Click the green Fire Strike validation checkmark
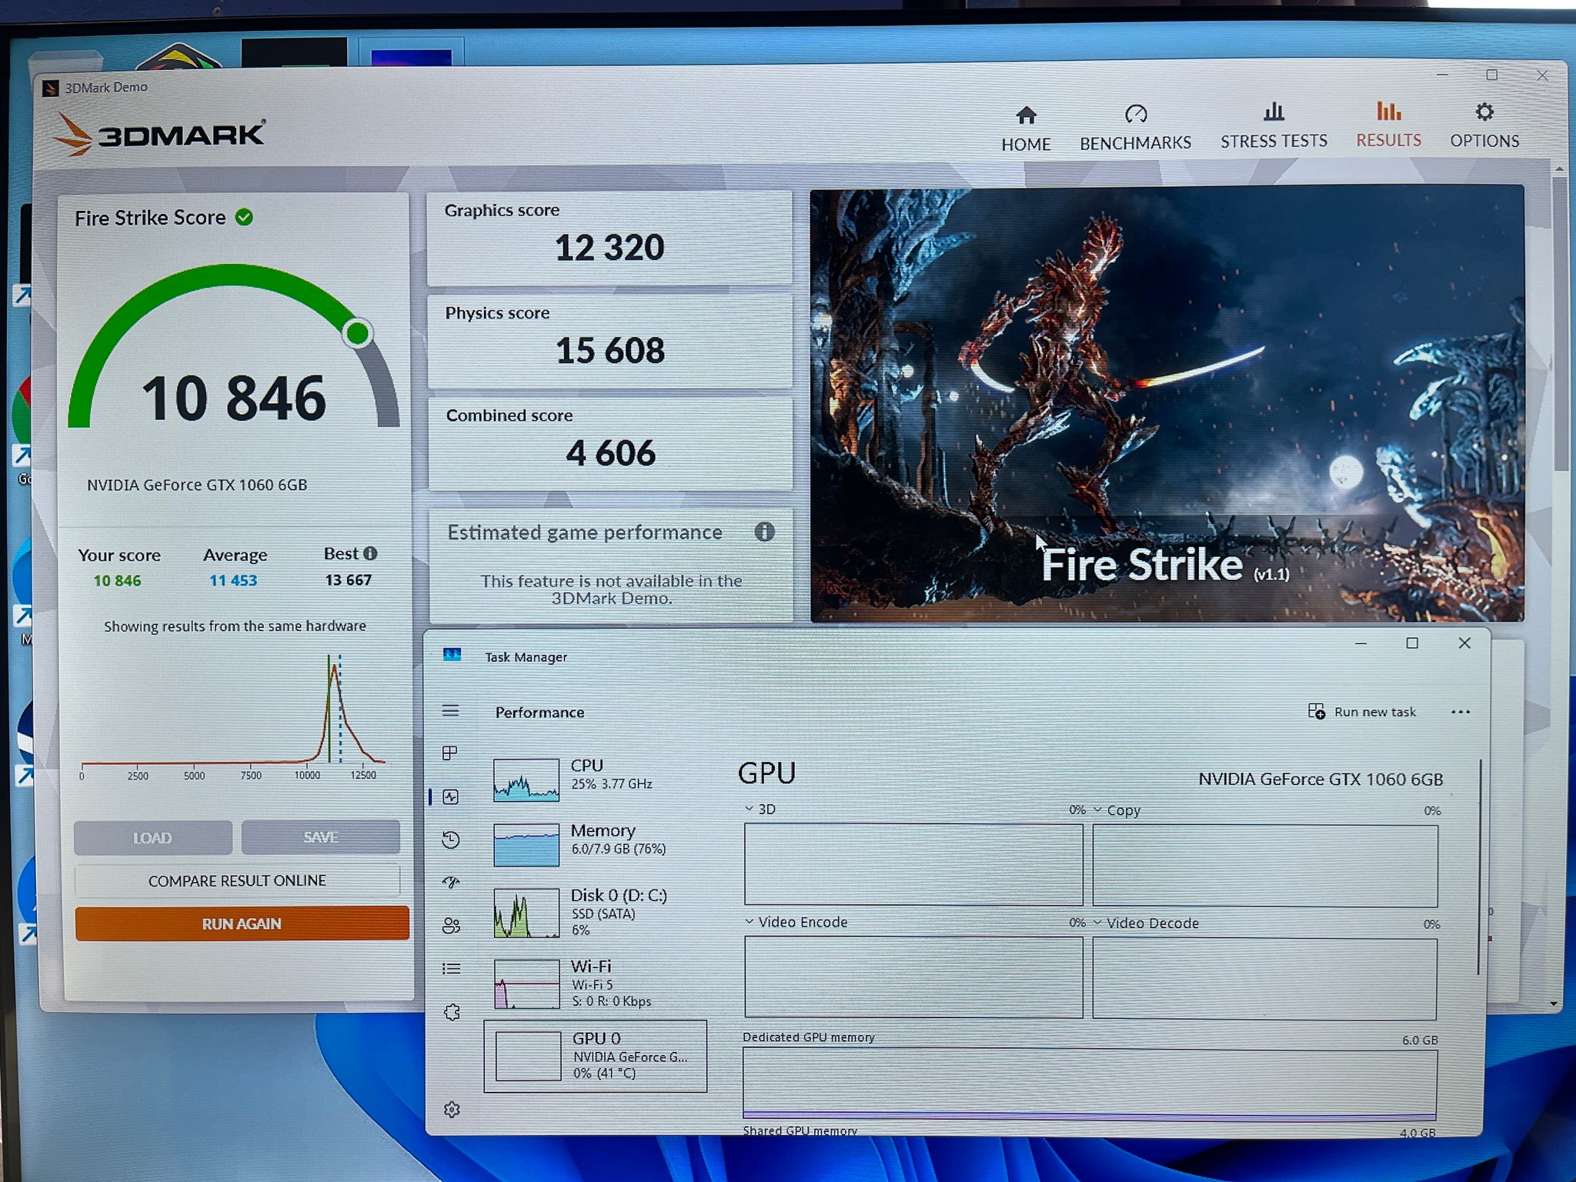Screen dimensions: 1576x1182 [244, 217]
